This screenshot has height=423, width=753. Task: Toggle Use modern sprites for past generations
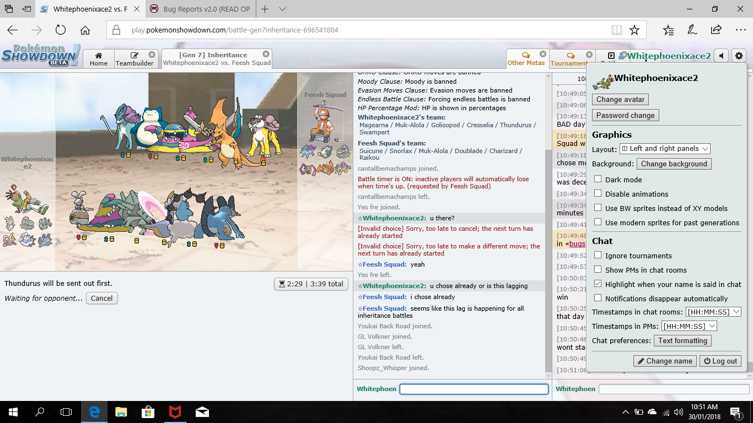pyautogui.click(x=598, y=222)
